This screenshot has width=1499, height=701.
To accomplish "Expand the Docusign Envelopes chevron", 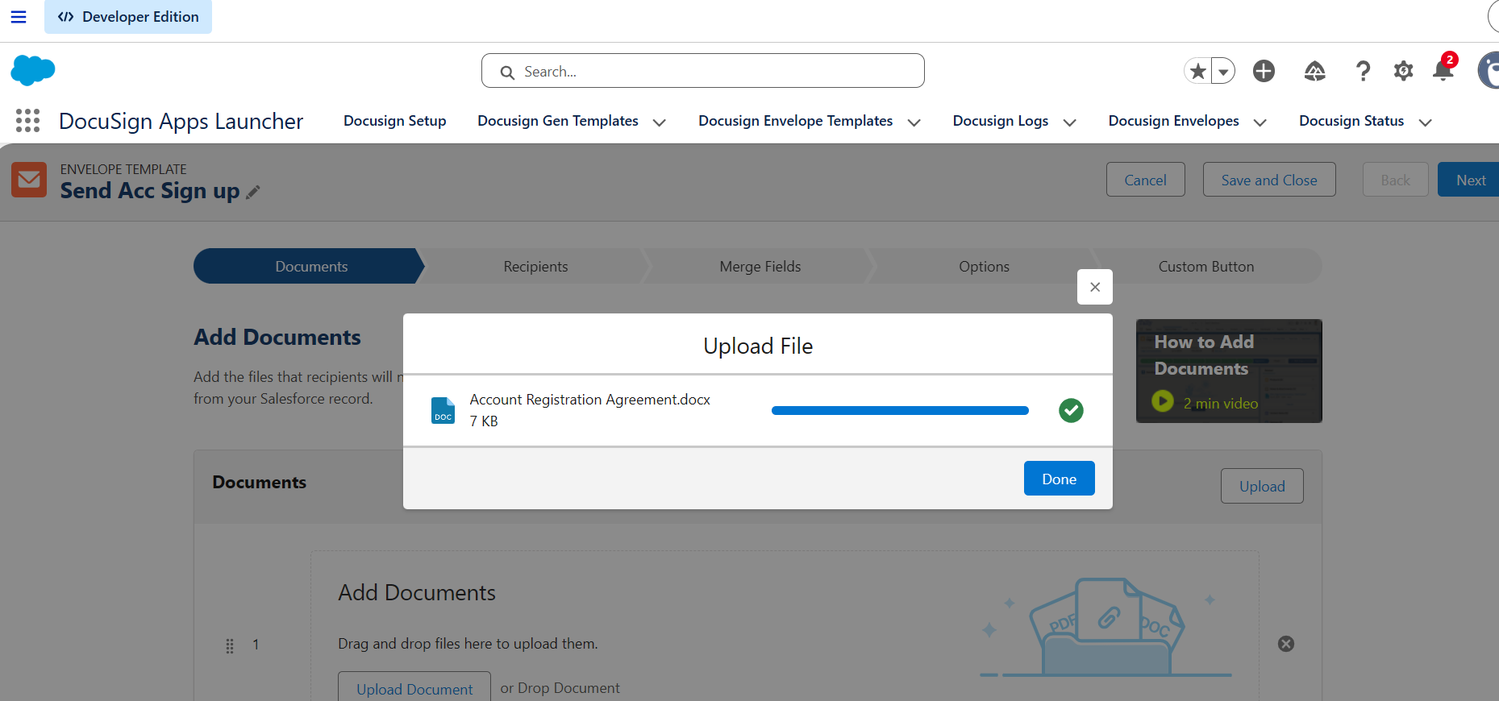I will point(1260,122).
